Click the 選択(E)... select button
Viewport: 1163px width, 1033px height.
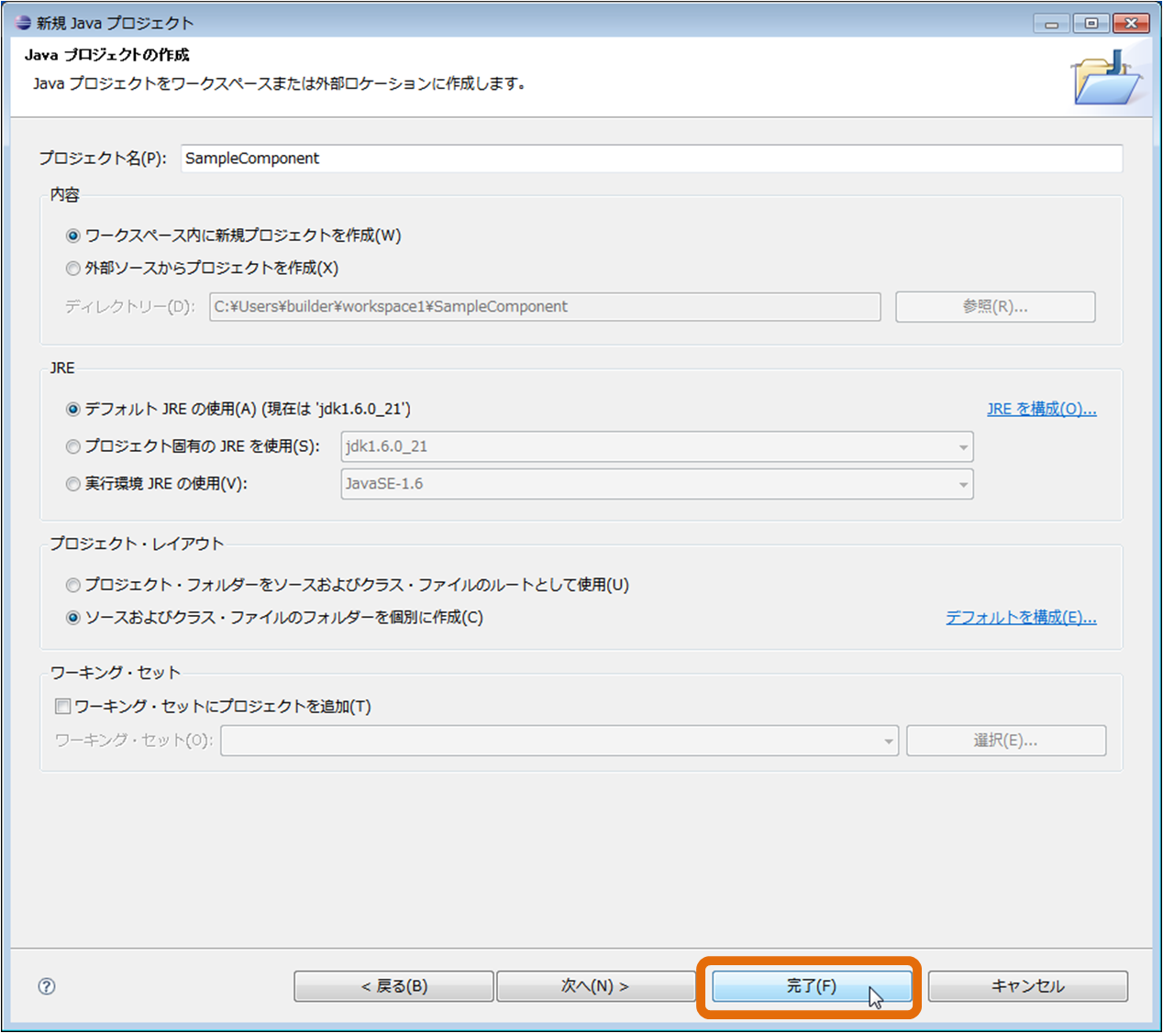[1006, 741]
